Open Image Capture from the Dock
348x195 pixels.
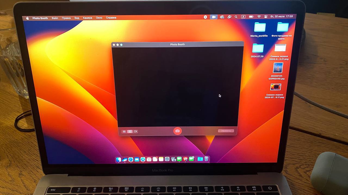point(173,159)
